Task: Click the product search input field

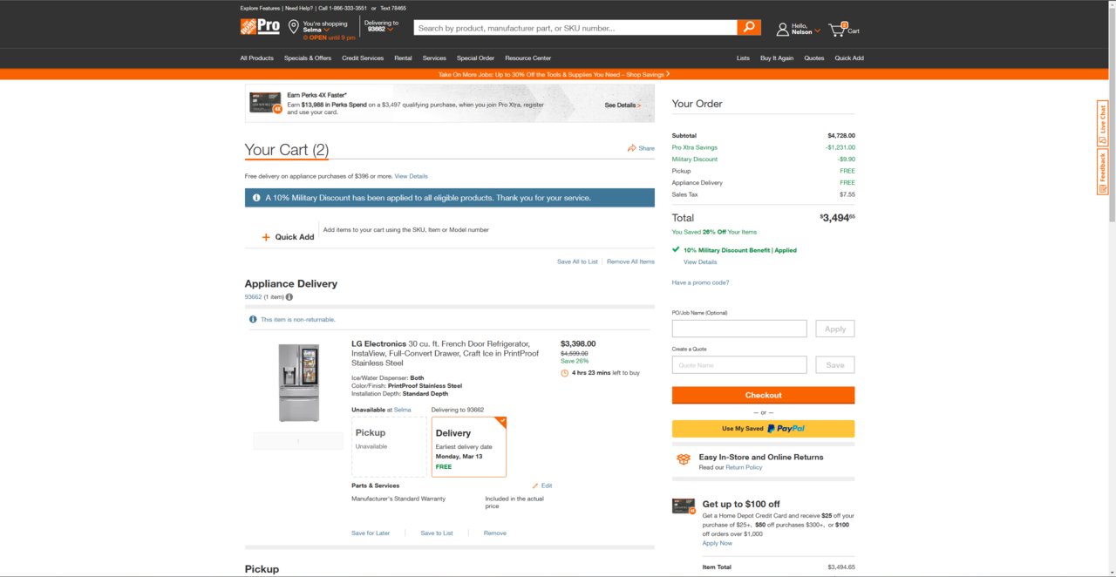Action: point(575,28)
